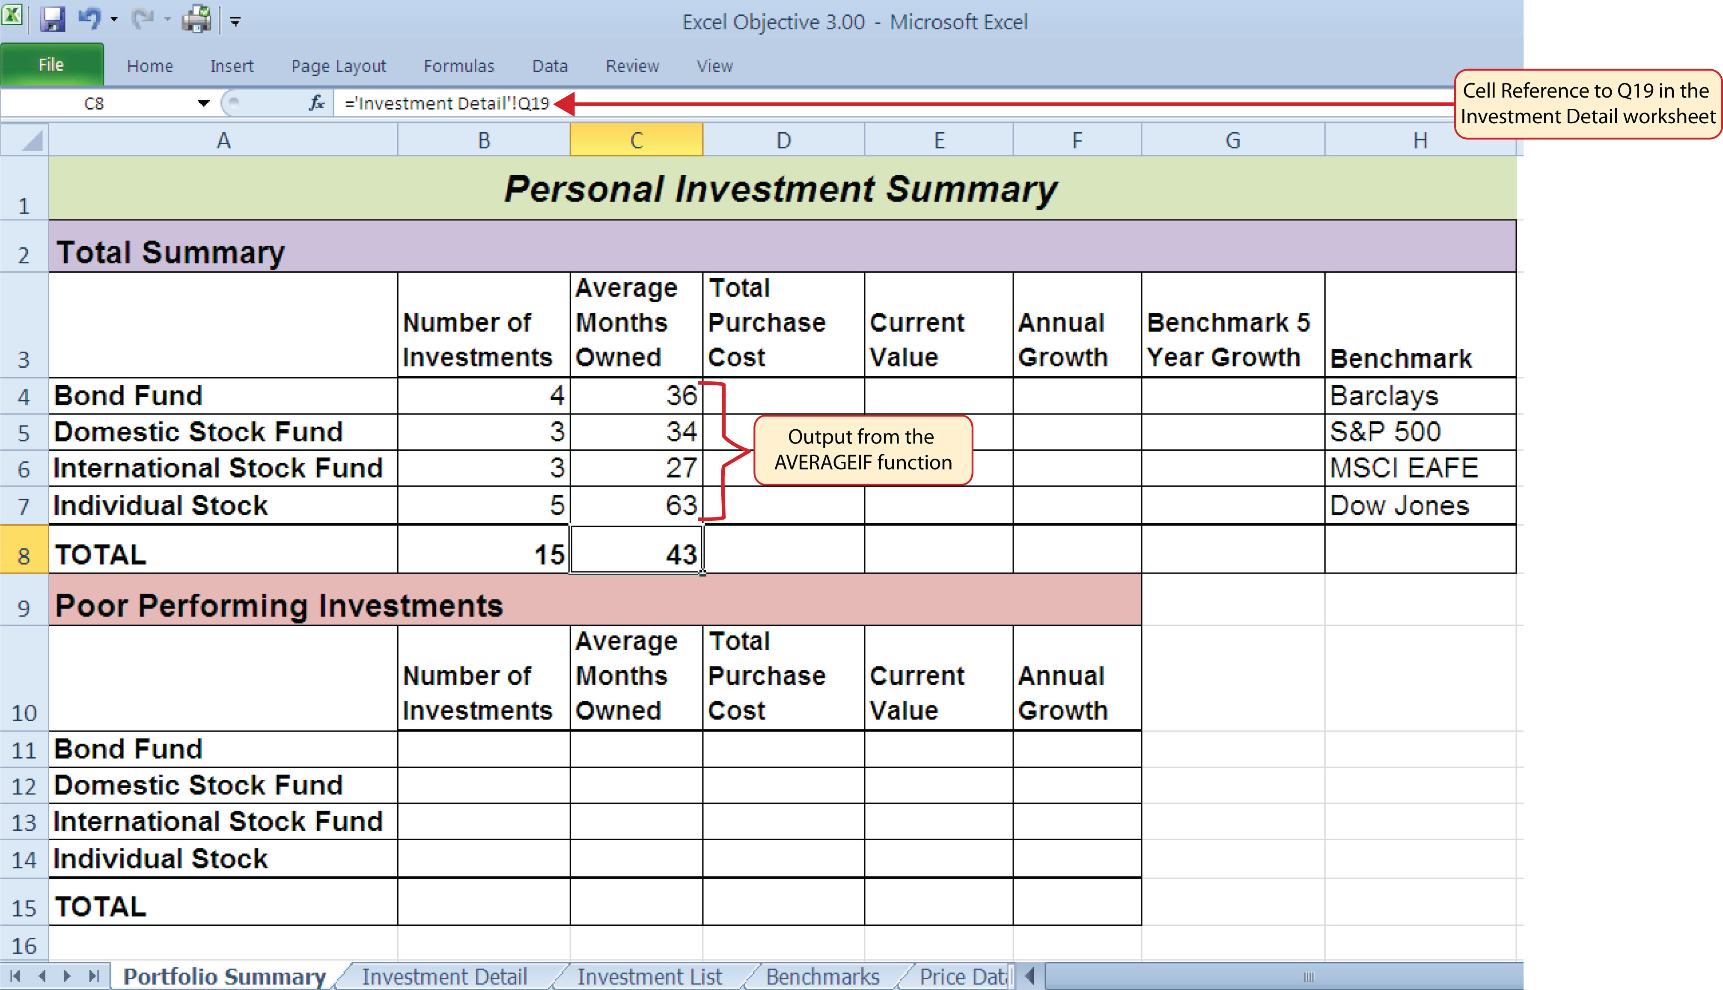Image resolution: width=1723 pixels, height=990 pixels.
Task: Click the MSCI EAFE benchmark cell
Action: 1420,468
